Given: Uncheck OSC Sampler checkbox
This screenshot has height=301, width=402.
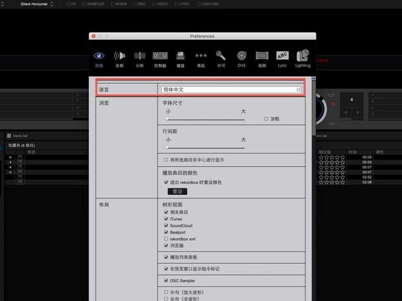Looking at the screenshot, I should tap(166, 280).
